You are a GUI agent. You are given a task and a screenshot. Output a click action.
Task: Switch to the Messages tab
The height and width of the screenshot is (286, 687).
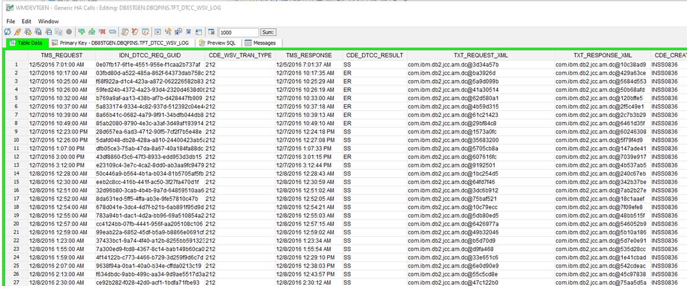click(x=261, y=43)
